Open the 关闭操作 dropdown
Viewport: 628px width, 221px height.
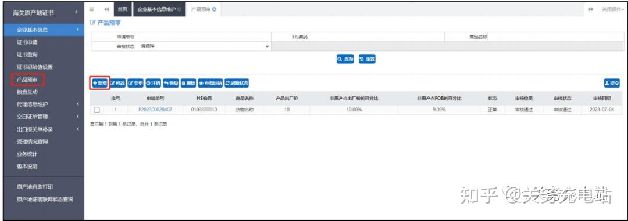(613, 9)
